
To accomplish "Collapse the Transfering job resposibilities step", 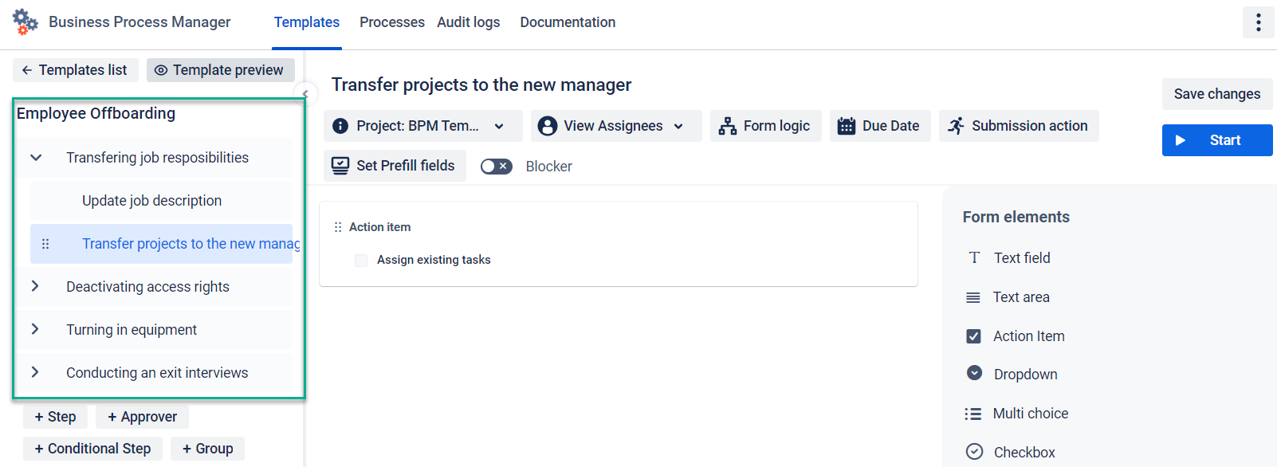I will pyautogui.click(x=35, y=157).
